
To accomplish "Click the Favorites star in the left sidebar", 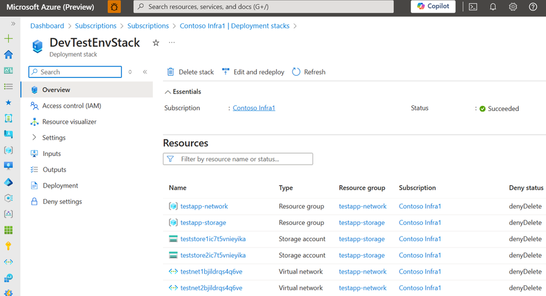I will click(8, 102).
